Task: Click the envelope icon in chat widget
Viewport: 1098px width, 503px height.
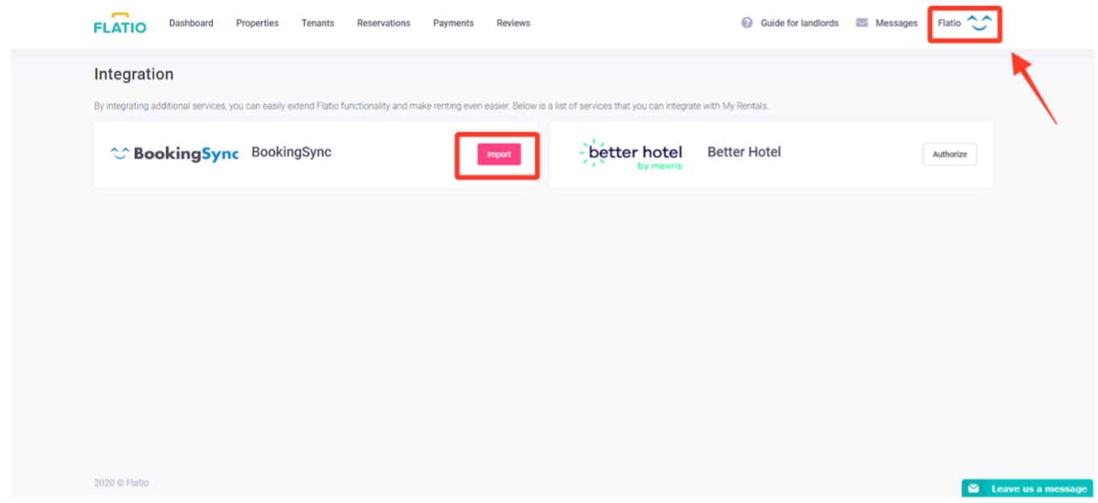Action: (974, 489)
